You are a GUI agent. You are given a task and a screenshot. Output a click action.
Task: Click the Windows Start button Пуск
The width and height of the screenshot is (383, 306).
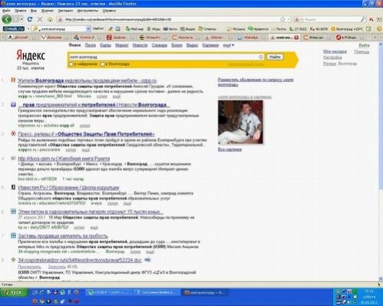coord(14,292)
